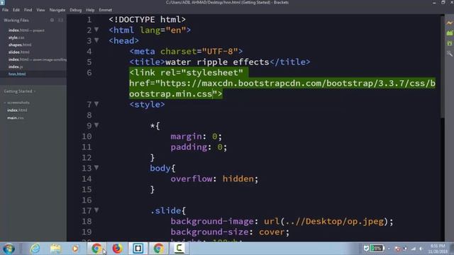Click the 'margin' property on line 10
The width and height of the screenshot is (454, 255).
coord(186,136)
